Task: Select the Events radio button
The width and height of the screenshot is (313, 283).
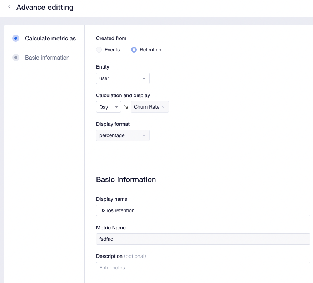Action: coord(99,50)
